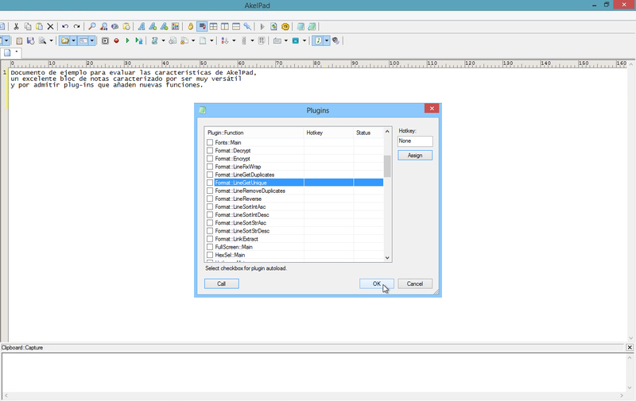Toggle read-only padlock icon
This screenshot has height=401, width=636.
[190, 27]
